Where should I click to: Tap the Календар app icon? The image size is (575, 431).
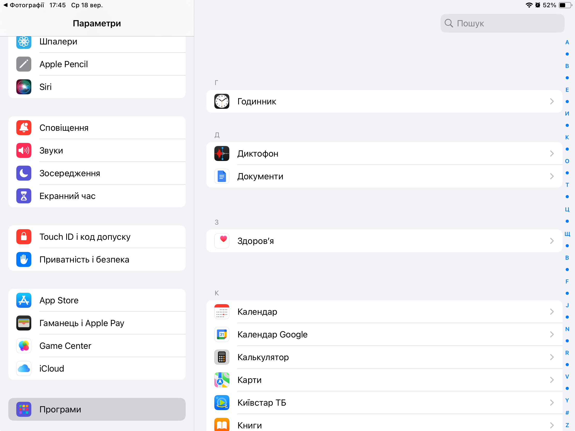(x=222, y=312)
